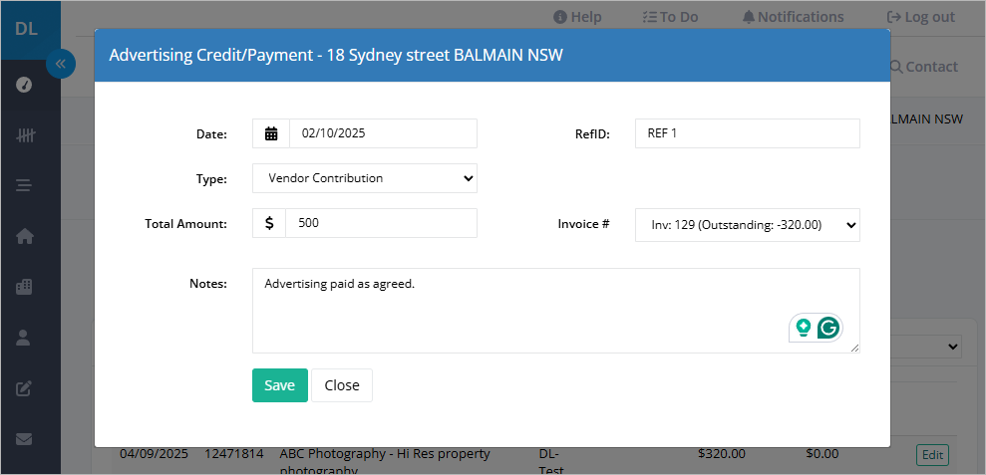Open the envelope mail icon in sidebar
Image resolution: width=986 pixels, height=475 pixels.
pos(24,439)
